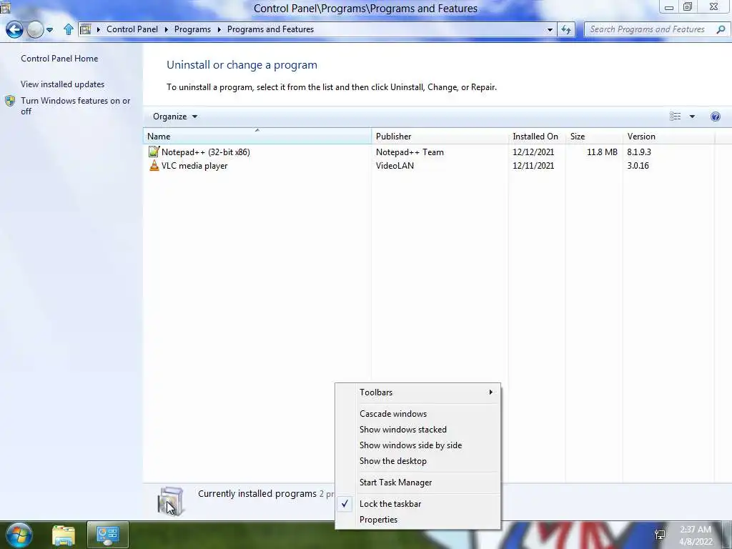The image size is (732, 549).
Task: Choose Show windows side by side
Action: [417, 445]
